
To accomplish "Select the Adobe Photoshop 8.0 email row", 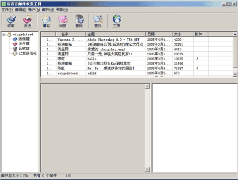I will pyautogui.click(x=137, y=40).
